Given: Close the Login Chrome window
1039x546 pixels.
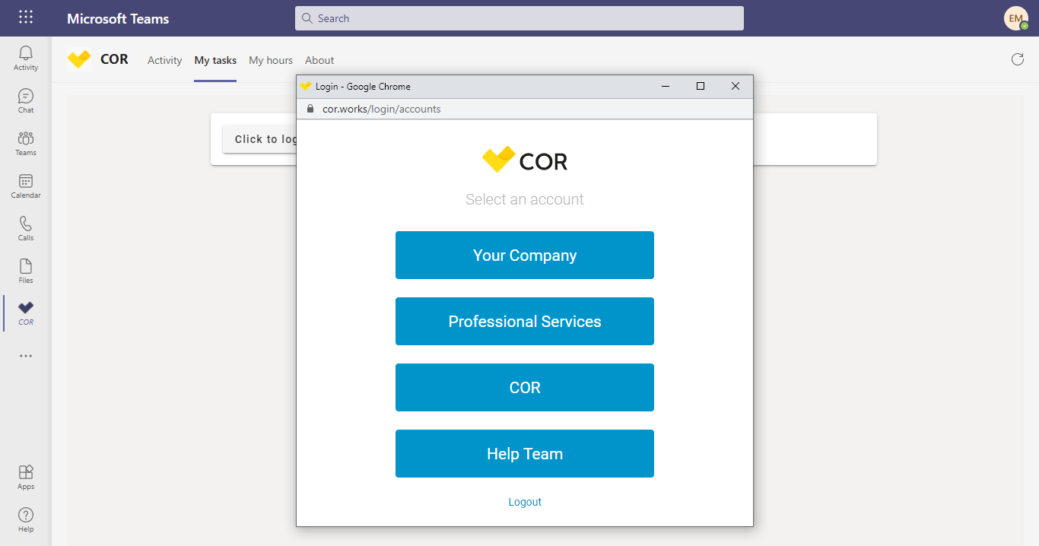Looking at the screenshot, I should pos(736,86).
